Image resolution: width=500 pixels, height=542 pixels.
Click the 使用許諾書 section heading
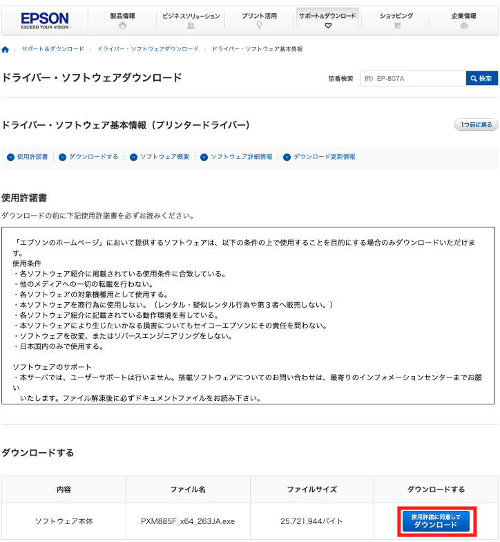[24, 198]
